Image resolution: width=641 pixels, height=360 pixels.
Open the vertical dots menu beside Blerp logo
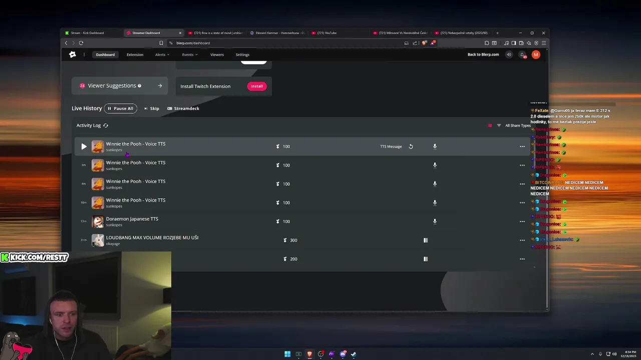pyautogui.click(x=84, y=54)
